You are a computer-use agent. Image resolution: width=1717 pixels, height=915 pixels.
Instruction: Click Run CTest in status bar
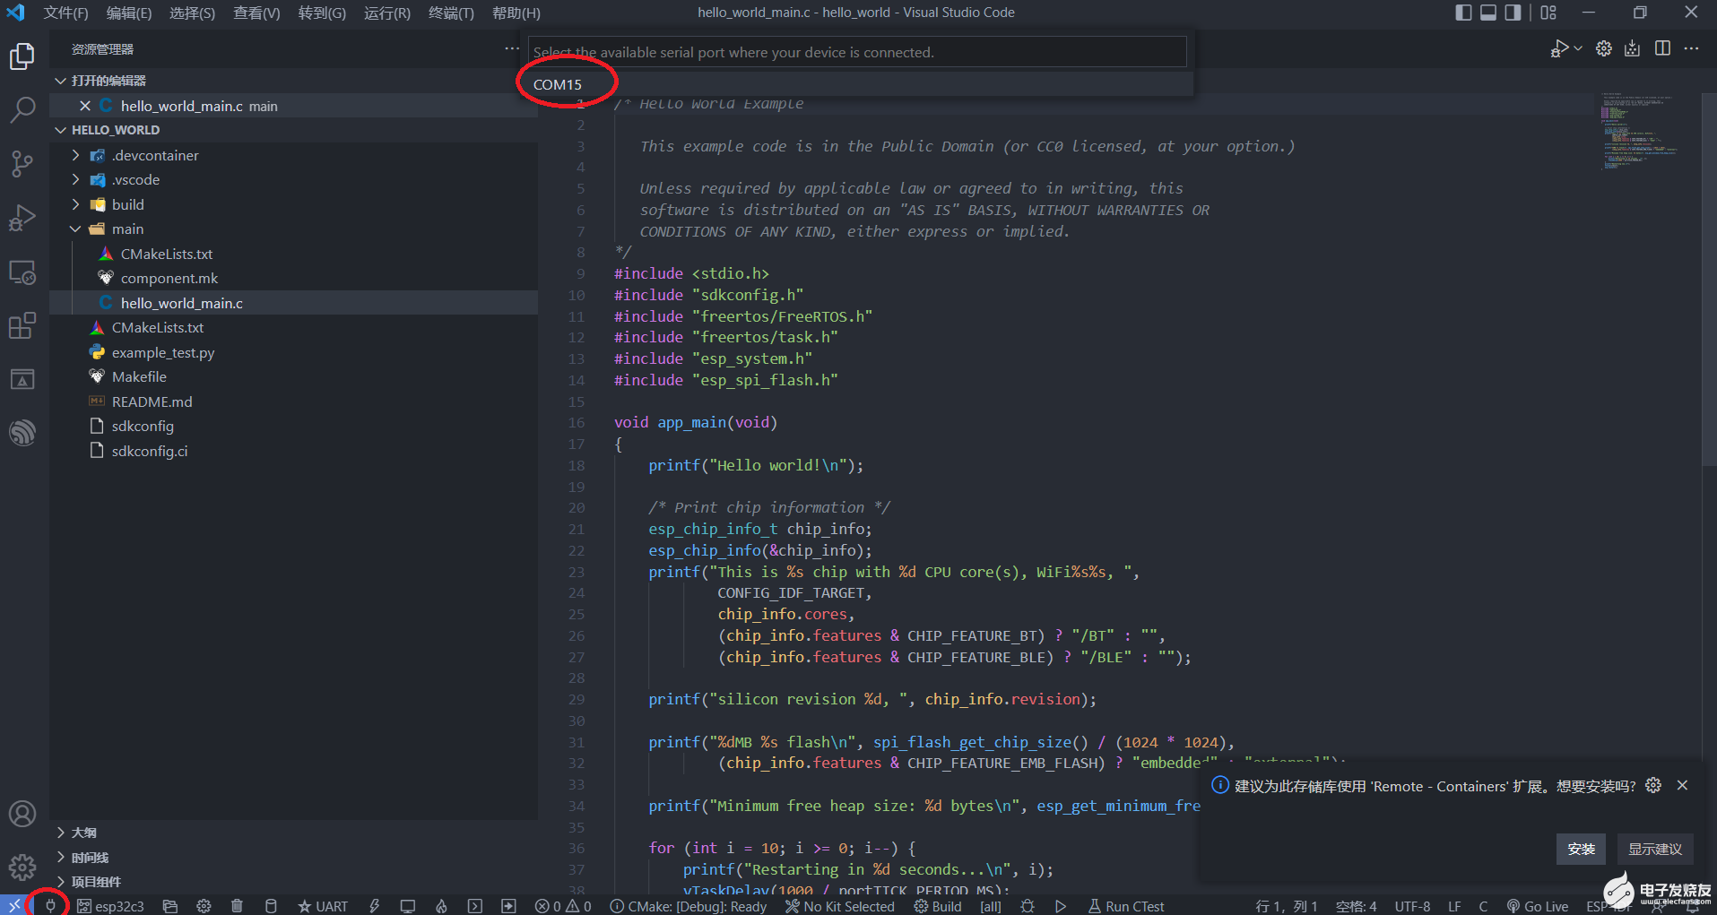(x=1126, y=906)
